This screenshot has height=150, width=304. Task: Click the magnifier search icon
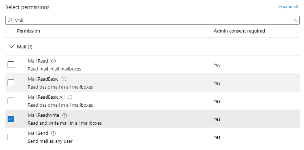click(10, 20)
